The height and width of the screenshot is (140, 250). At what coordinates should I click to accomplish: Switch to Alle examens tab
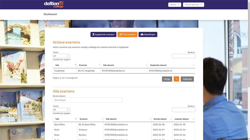[x=127, y=34]
